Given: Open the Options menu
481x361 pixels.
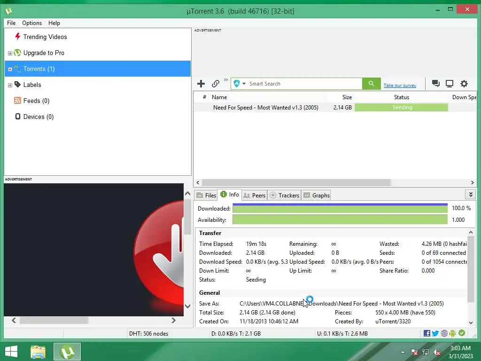Looking at the screenshot, I should click(32, 23).
